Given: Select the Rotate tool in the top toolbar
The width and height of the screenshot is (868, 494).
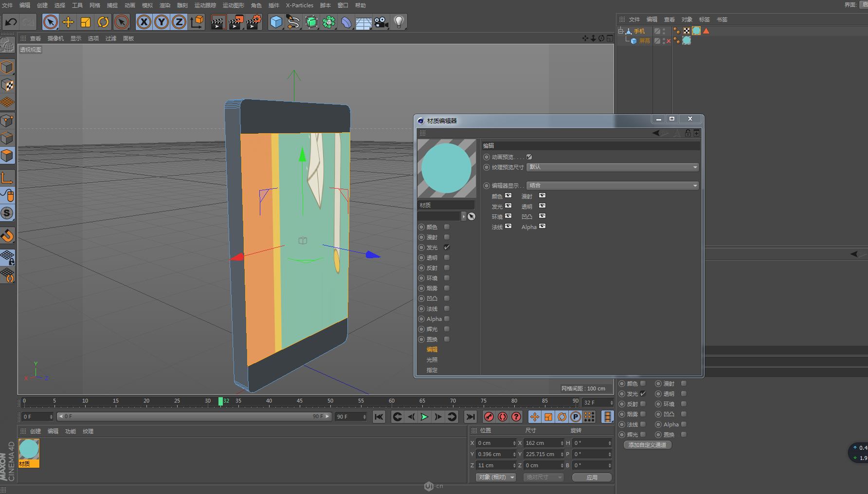Looking at the screenshot, I should click(x=103, y=22).
